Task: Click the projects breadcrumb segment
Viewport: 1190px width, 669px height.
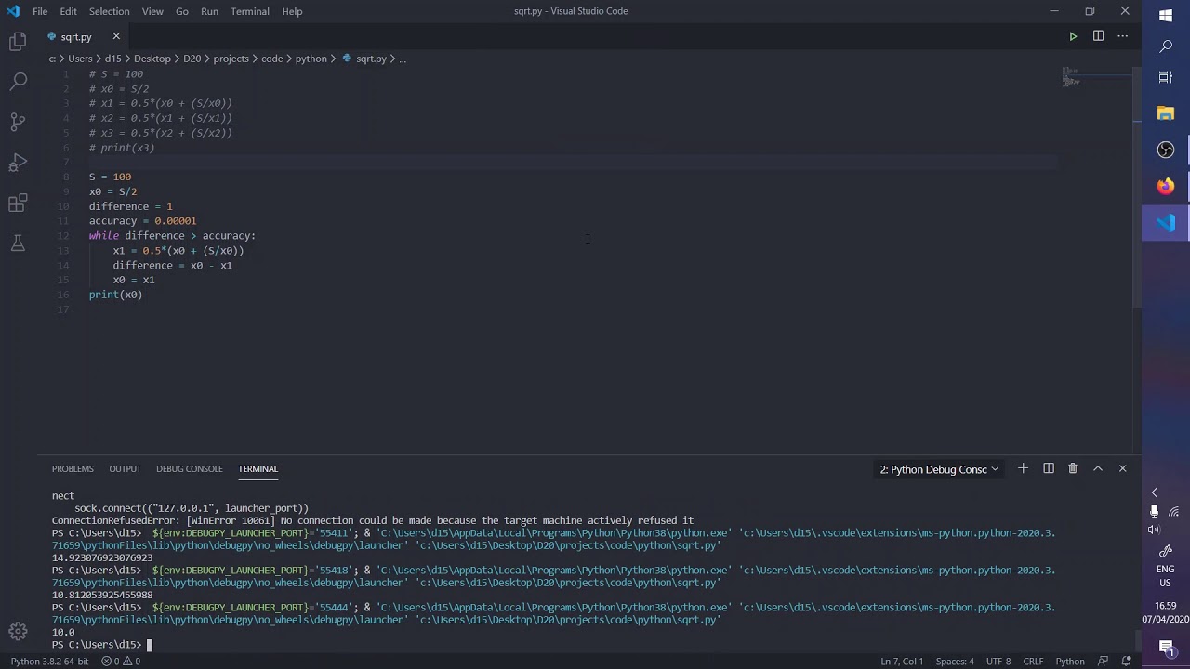Action: [x=231, y=59]
